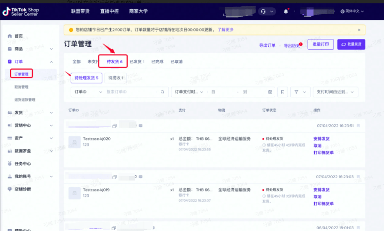Check the notification bell alerts
The image size is (384, 231).
click(x=286, y=11)
